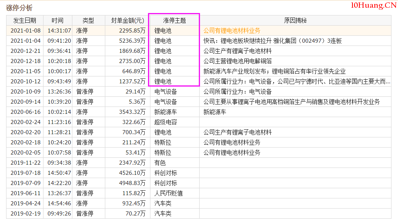The width and height of the screenshot is (398, 222).
Task: Select the 2020-10-09 date cell
Action: [25, 92]
